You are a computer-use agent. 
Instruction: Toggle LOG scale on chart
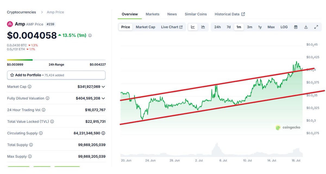(284, 27)
